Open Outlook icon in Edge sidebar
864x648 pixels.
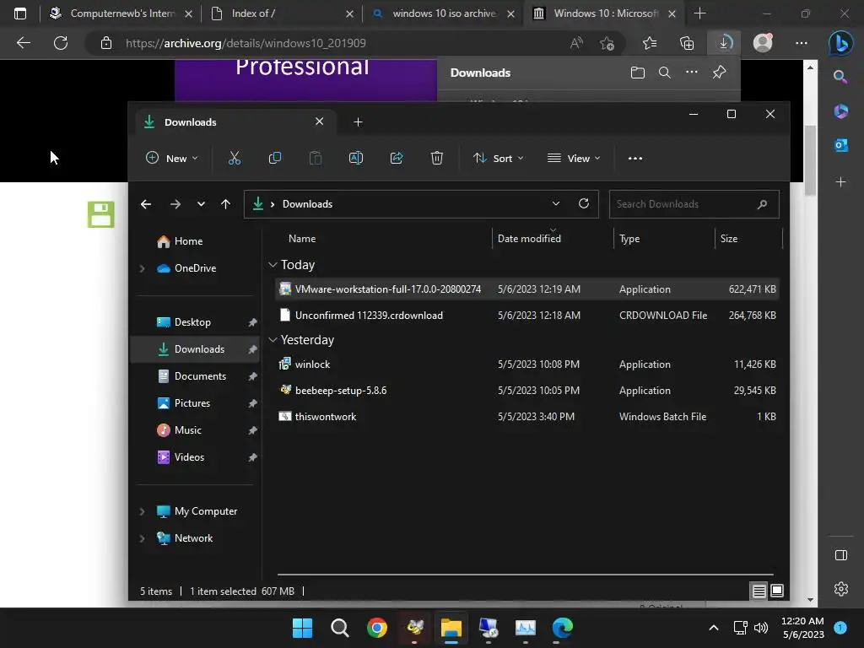pos(841,145)
